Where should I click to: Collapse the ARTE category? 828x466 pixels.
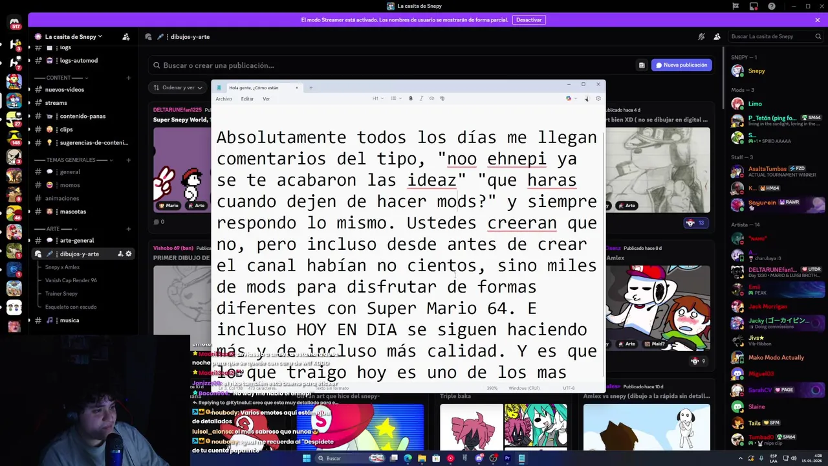click(56, 229)
